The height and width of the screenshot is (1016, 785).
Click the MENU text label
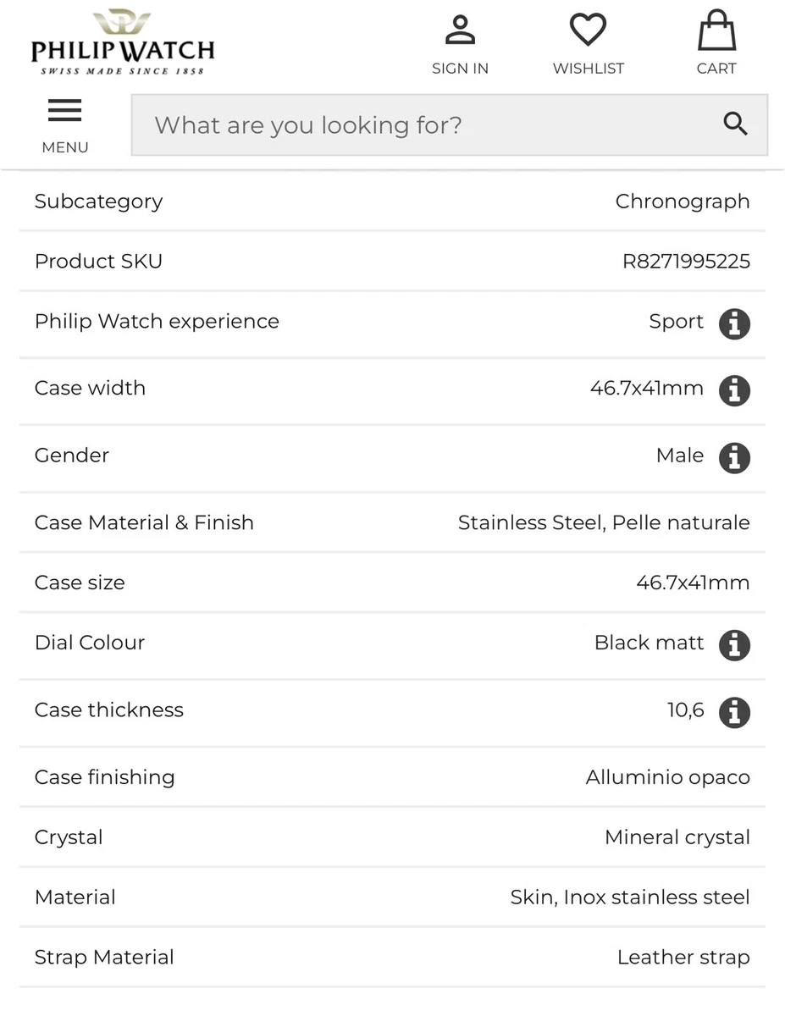click(65, 147)
